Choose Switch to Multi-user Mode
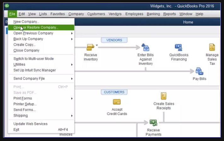This screenshot has height=141, width=224. pyautogui.click(x=41, y=59)
